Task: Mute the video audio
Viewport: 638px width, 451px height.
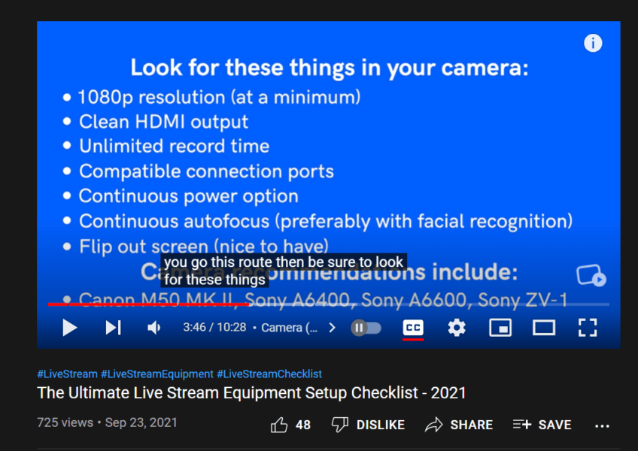Action: click(153, 328)
